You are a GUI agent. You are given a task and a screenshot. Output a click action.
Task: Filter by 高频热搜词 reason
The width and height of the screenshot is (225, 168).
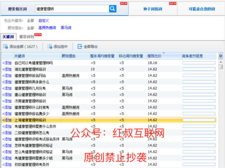(x=47, y=28)
